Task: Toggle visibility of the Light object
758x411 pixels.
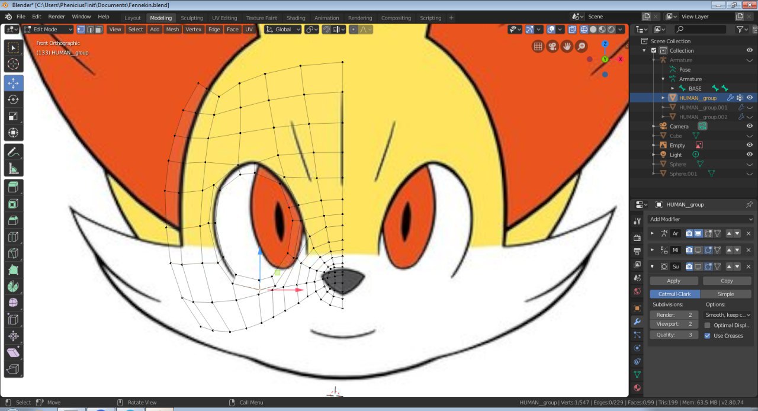Action: (x=749, y=155)
